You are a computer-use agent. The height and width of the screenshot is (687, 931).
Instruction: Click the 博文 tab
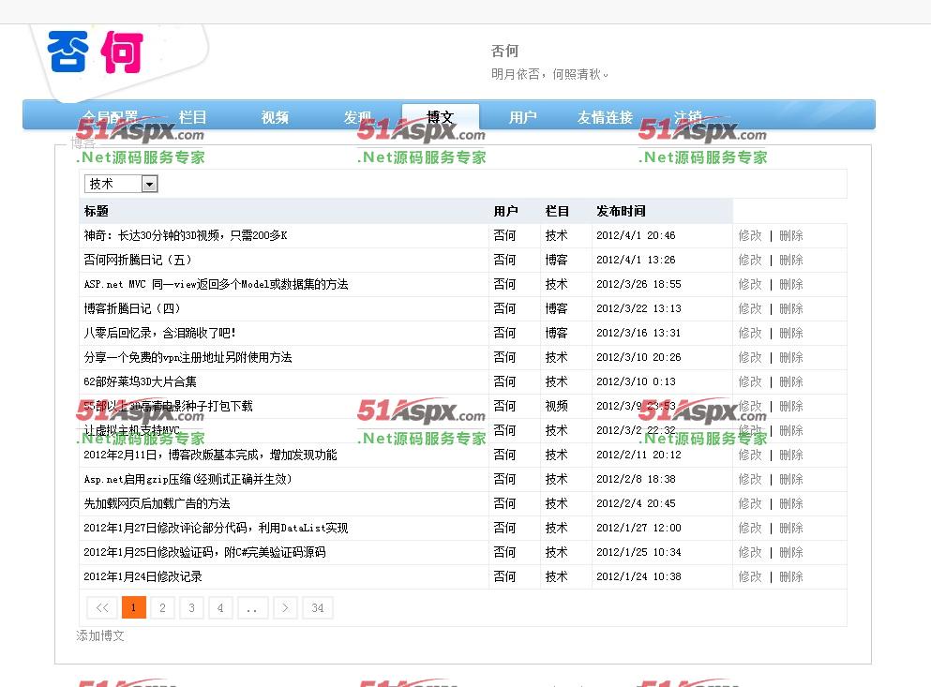click(440, 117)
